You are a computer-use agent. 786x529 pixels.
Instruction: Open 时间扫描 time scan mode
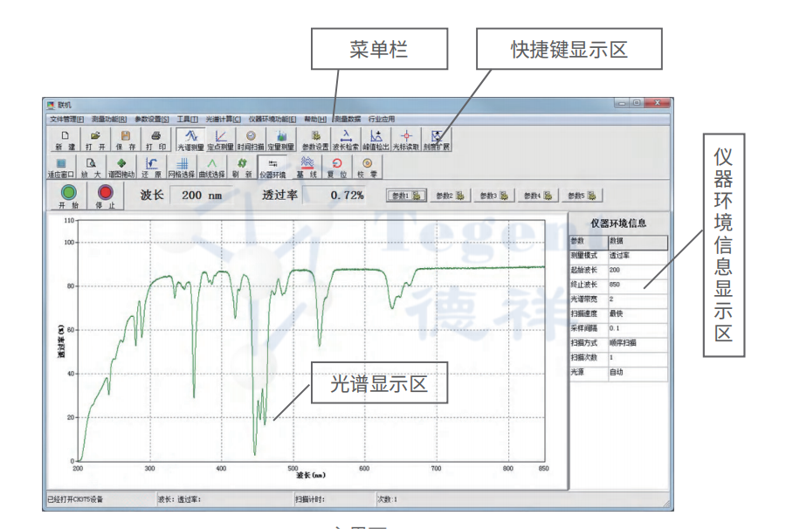click(x=251, y=140)
